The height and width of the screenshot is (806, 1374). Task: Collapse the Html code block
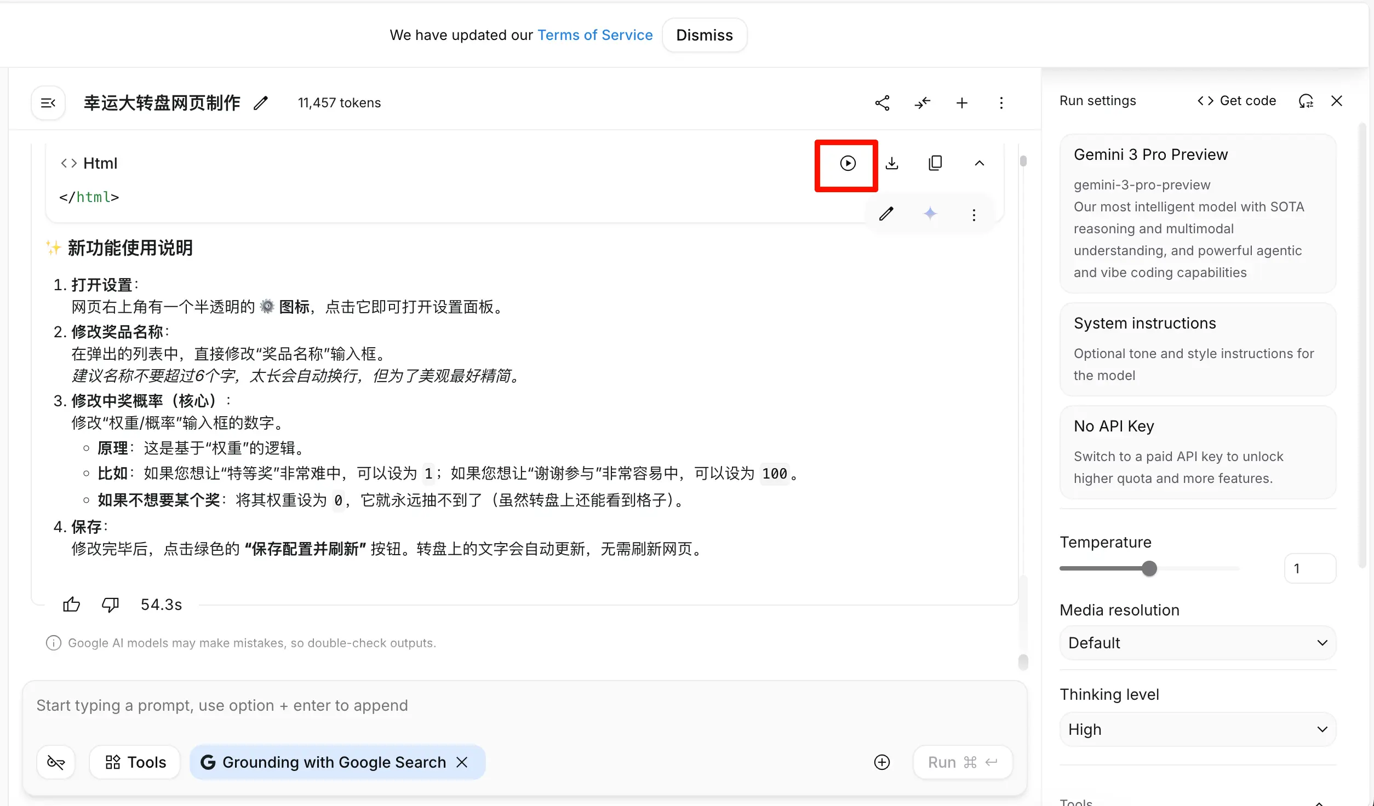coord(979,163)
